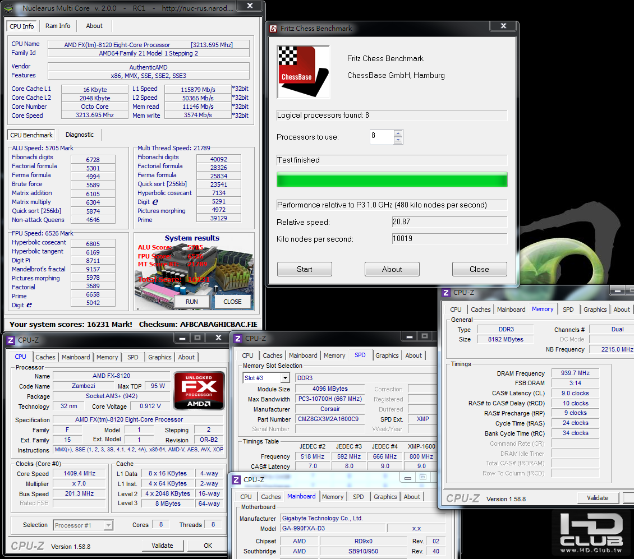Click the Gigabyte Technology manufacturer field
Viewport: 634px width, 559px height.
362,518
